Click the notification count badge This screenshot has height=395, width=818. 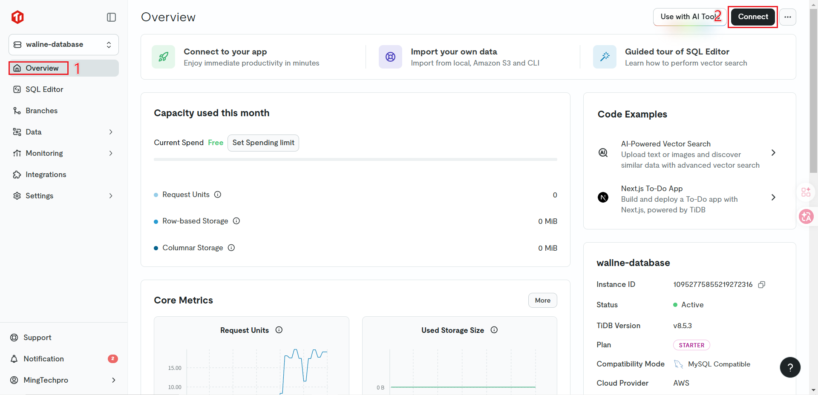(112, 359)
